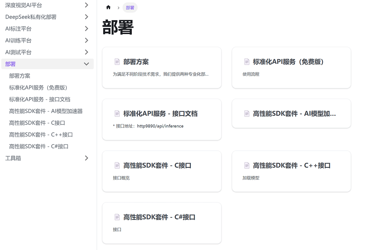Open 高性能SDK套件 - C接口 in sidebar
368x250 pixels.
click(37, 123)
